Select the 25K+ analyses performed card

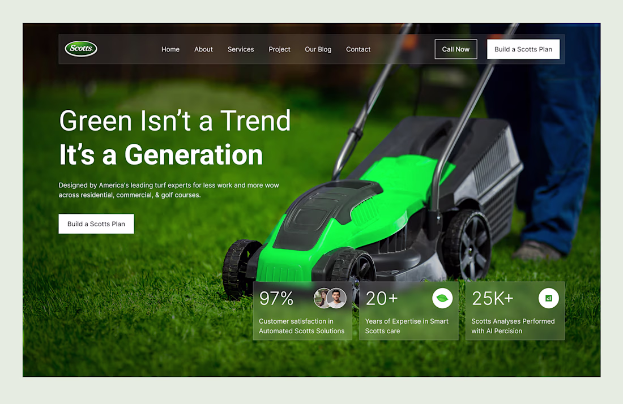515,311
